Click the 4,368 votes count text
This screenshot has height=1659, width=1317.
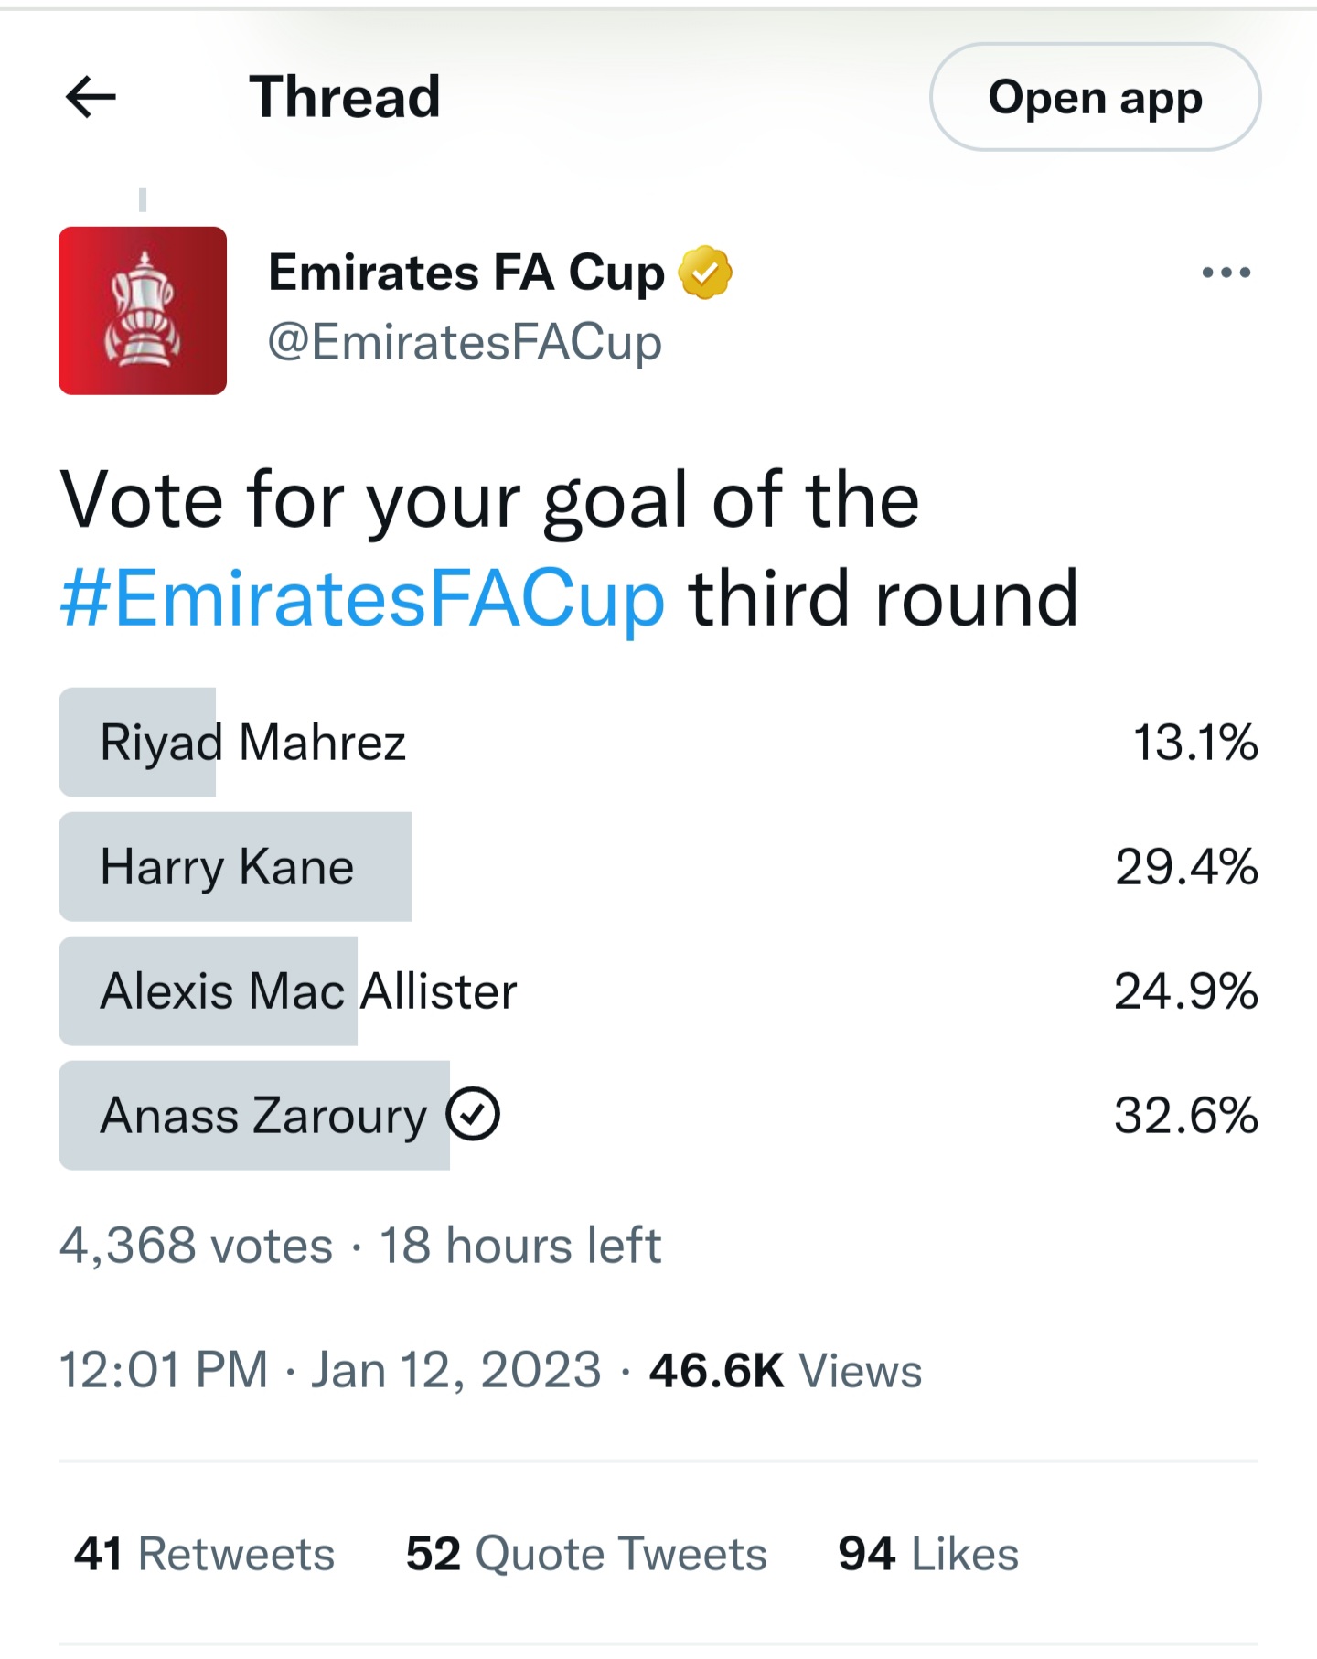pyautogui.click(x=196, y=1246)
